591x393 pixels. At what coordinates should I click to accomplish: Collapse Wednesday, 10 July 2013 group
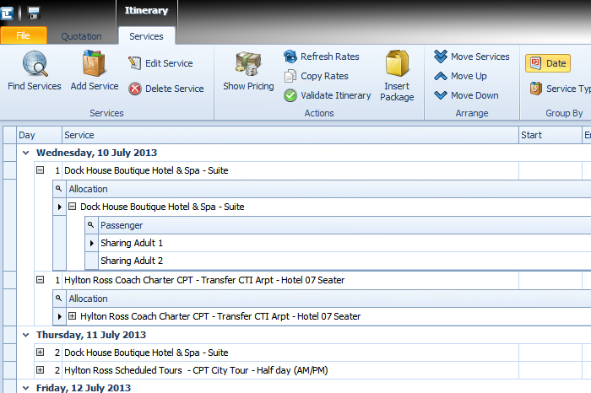pos(25,153)
